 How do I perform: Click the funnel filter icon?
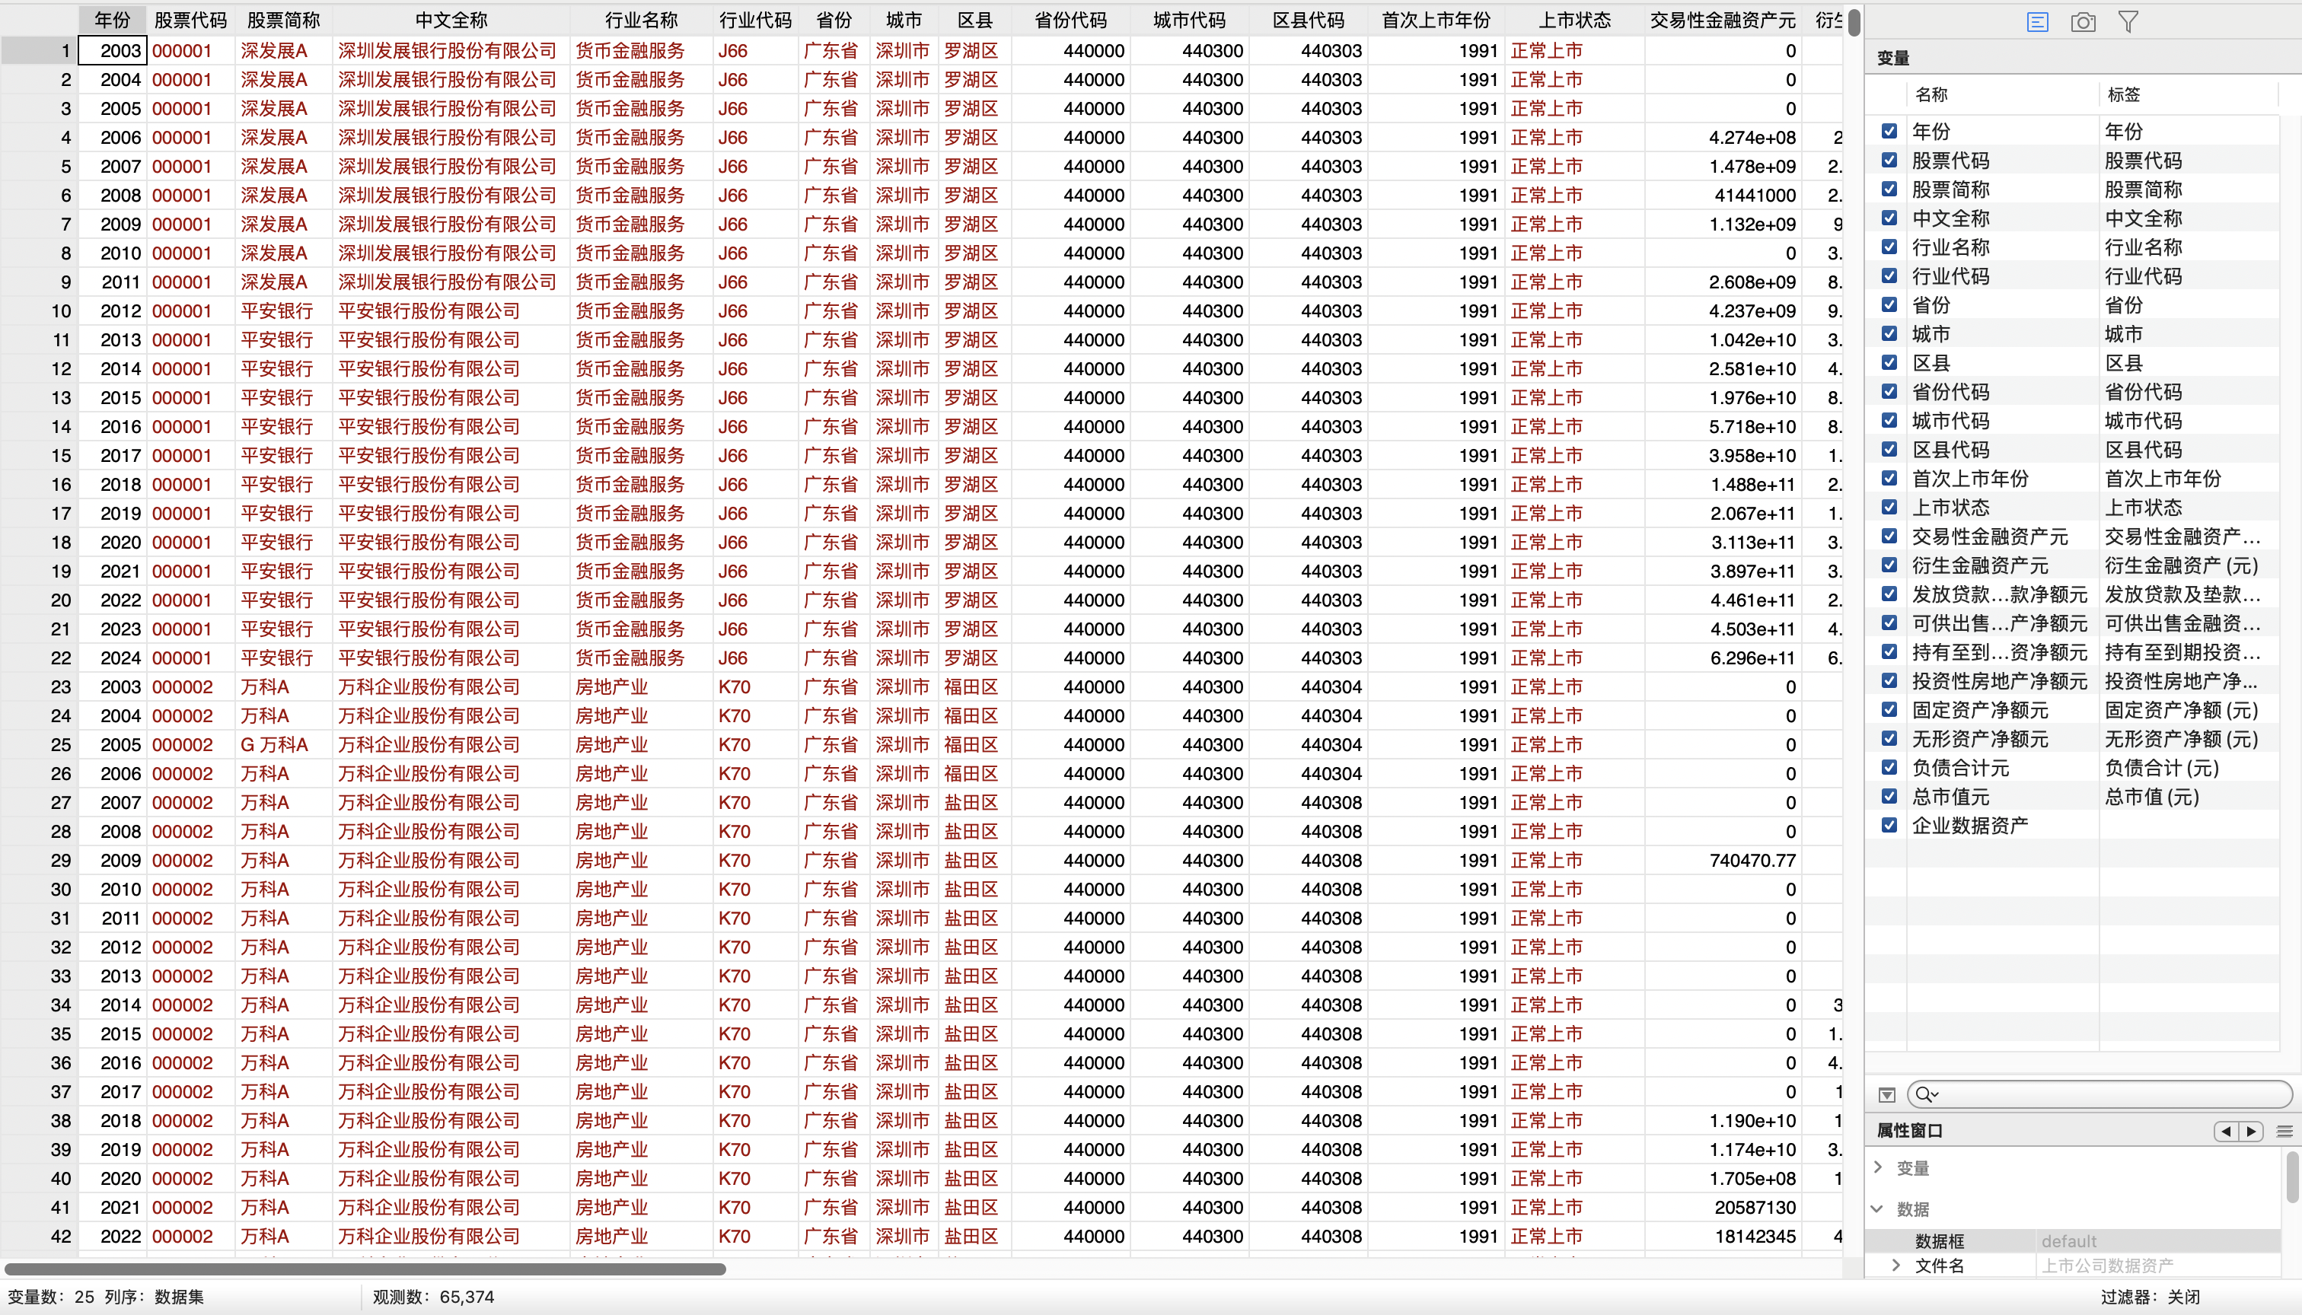coord(2128,21)
